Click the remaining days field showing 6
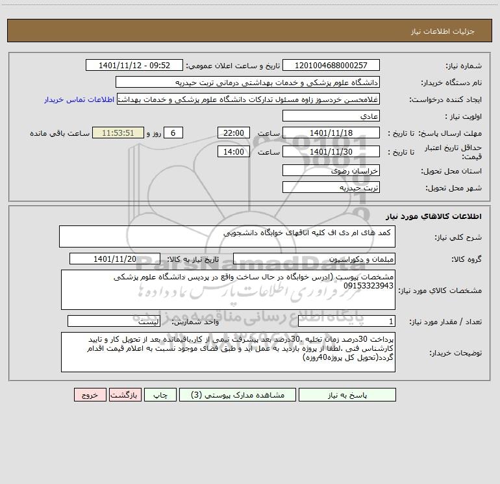Screen dimensions: 500x484 coord(173,133)
